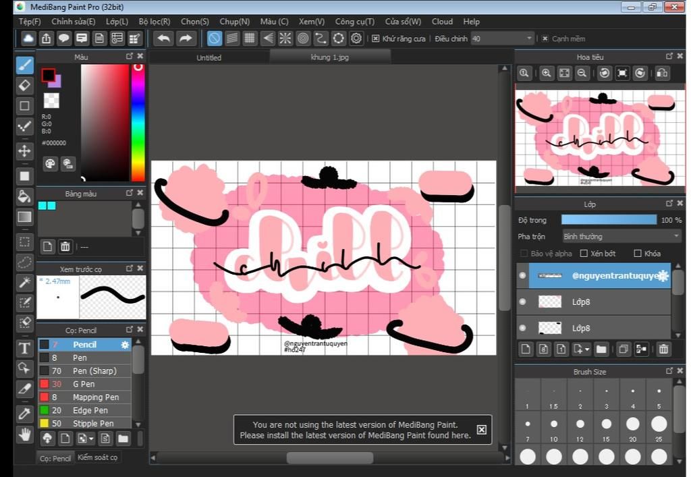Select the Brush tool in the left toolbar
Viewport: 691px width, 477px height.
click(25, 65)
